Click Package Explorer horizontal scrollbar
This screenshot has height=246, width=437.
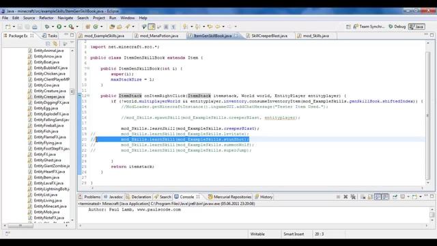click(20, 225)
